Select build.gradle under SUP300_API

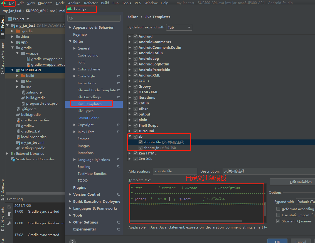tap(36, 98)
